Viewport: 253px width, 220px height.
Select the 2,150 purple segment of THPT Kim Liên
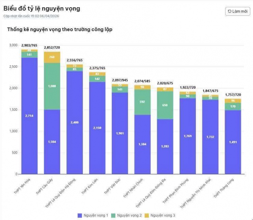(97, 128)
